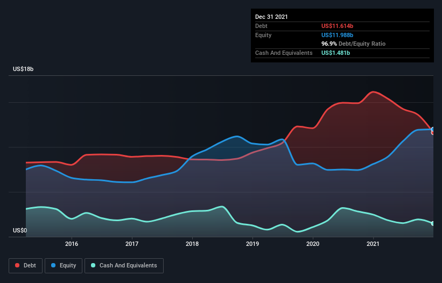Click the US$11.614b debt value
This screenshot has width=442, height=283.
pos(337,26)
